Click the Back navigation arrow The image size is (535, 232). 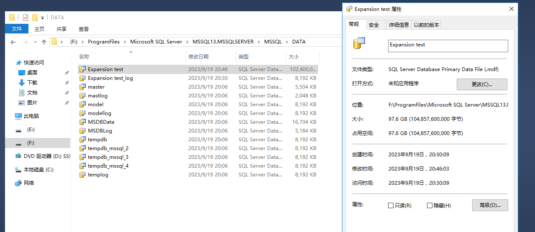click(x=13, y=42)
